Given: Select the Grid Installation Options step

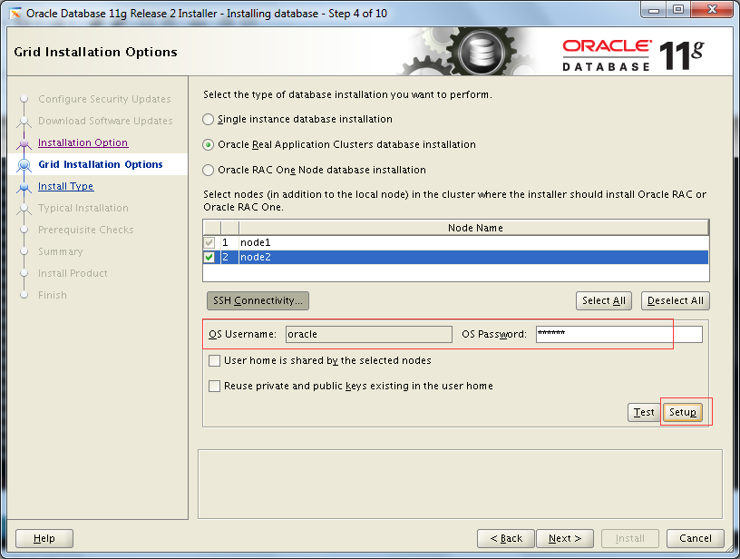Looking at the screenshot, I should (101, 164).
